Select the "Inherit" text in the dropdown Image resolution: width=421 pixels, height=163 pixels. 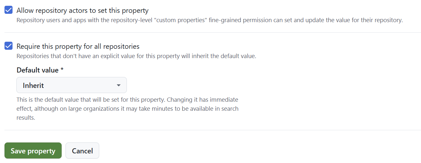pyautogui.click(x=33, y=85)
